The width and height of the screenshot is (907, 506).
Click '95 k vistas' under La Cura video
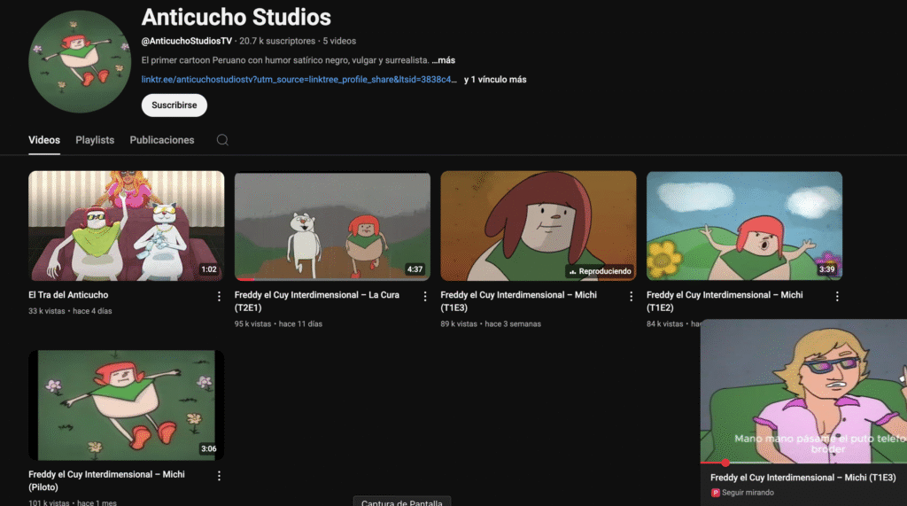[252, 323]
